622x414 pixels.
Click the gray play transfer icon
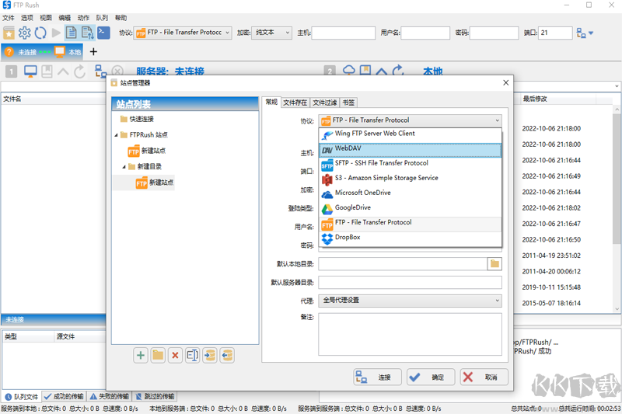(56, 33)
